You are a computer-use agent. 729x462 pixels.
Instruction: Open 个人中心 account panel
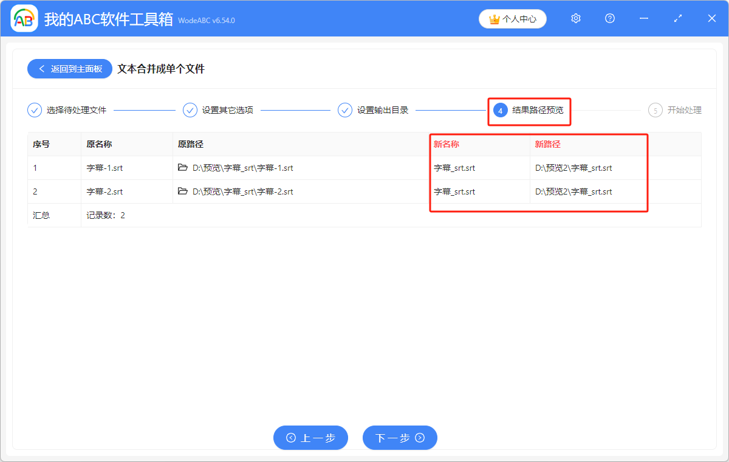pyautogui.click(x=513, y=19)
